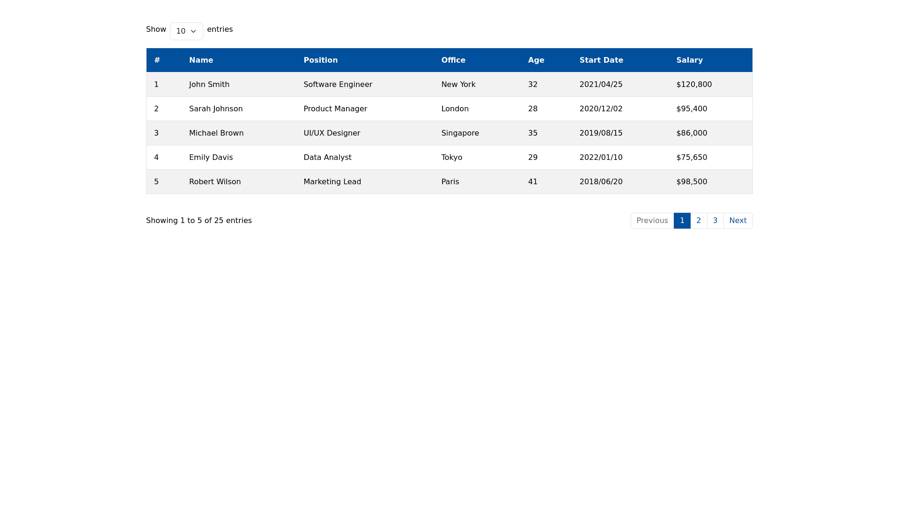
Task: Click the $120,800 salary cell
Action: click(x=694, y=85)
